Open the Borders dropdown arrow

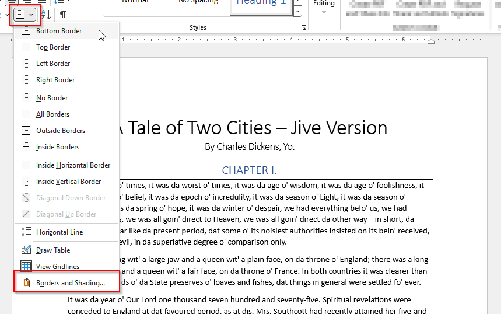tap(31, 14)
